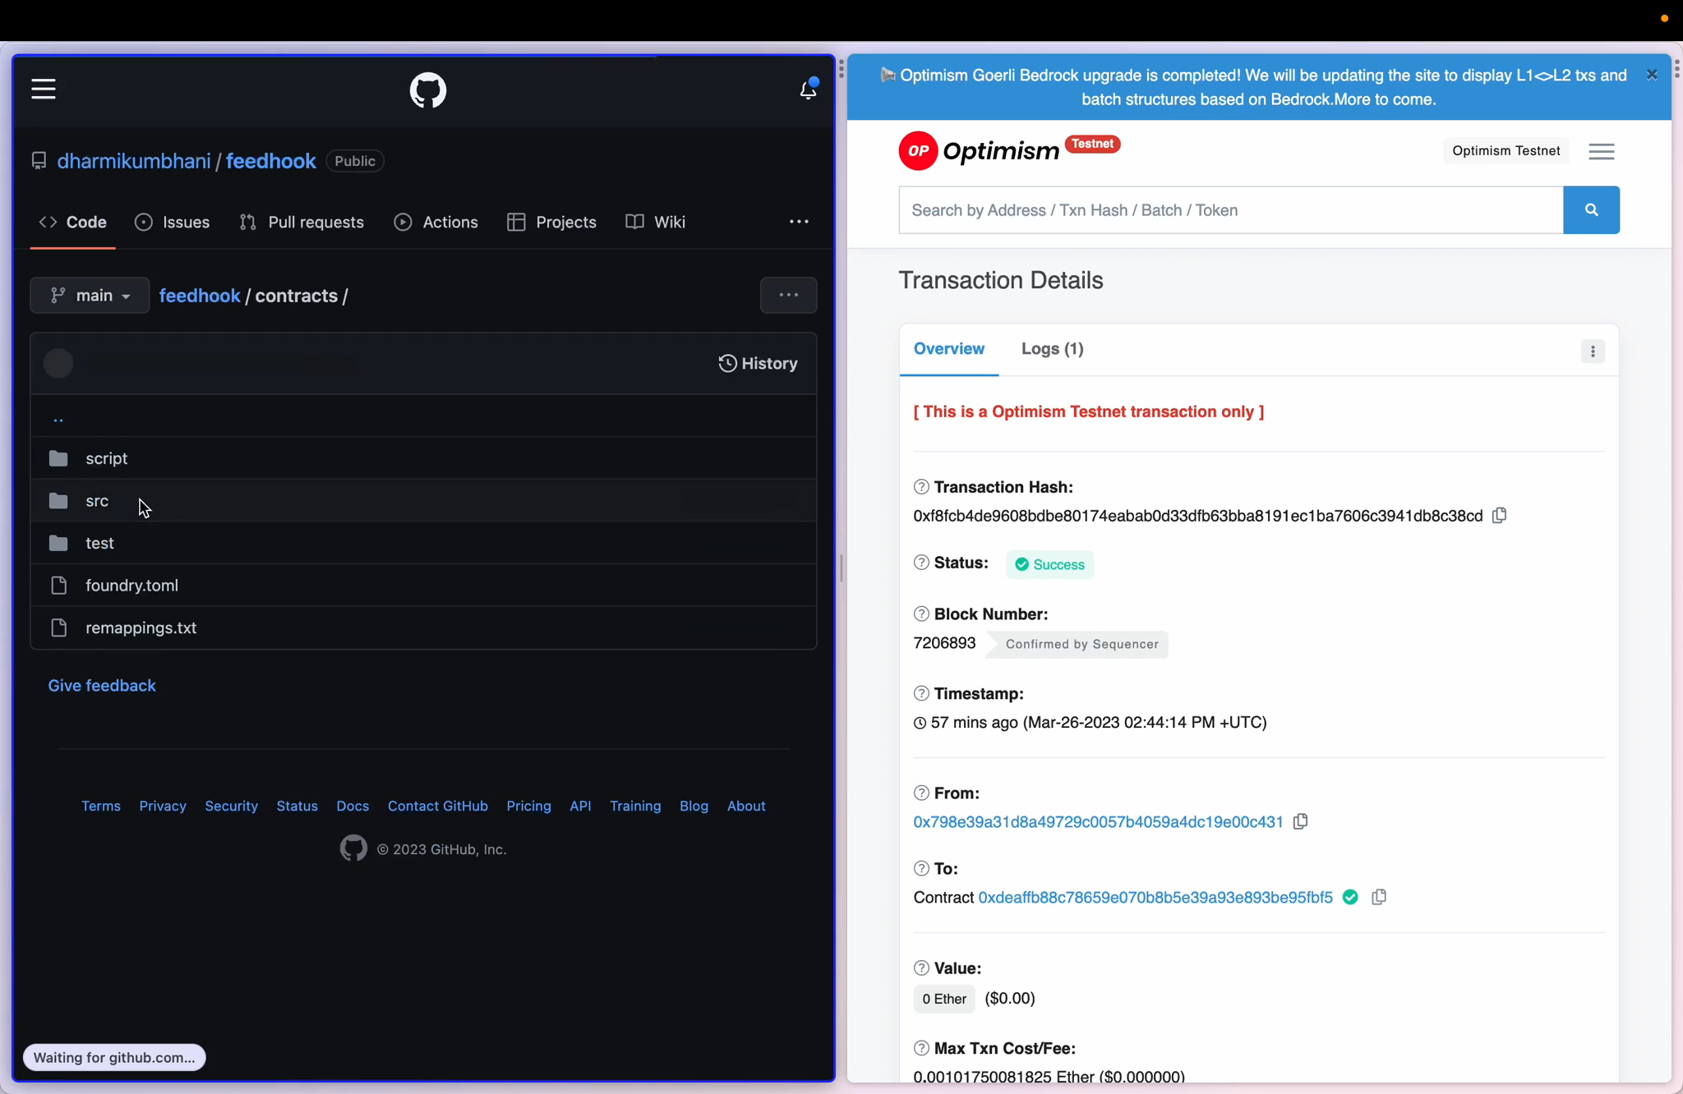Open the Terms footer link
This screenshot has width=1683, height=1094.
click(101, 806)
